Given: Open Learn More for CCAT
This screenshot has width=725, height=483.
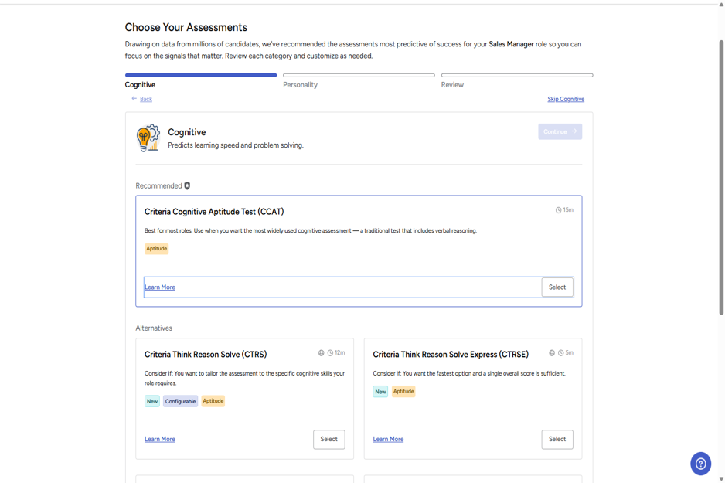Looking at the screenshot, I should click(160, 287).
